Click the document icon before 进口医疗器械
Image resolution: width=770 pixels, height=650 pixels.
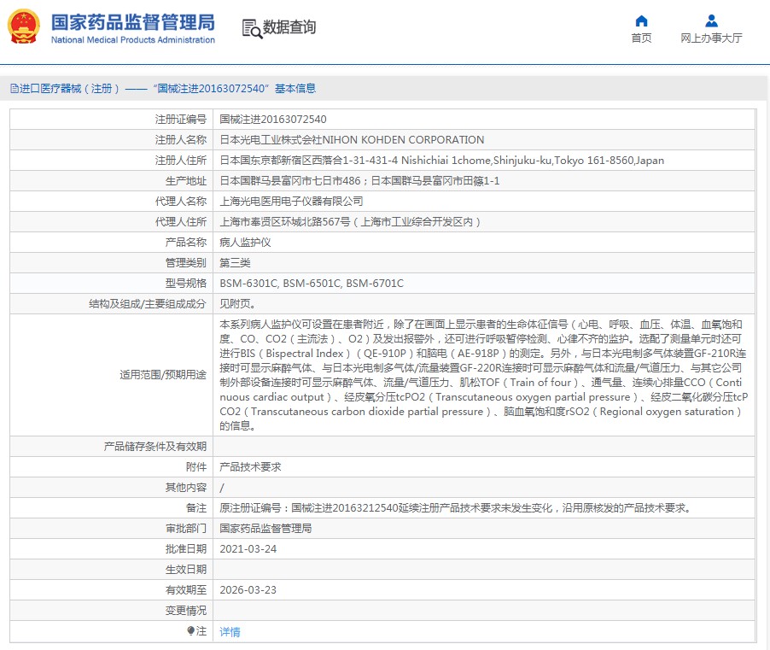tap(15, 89)
